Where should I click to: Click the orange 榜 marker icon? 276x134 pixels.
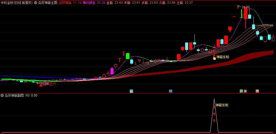257,91
